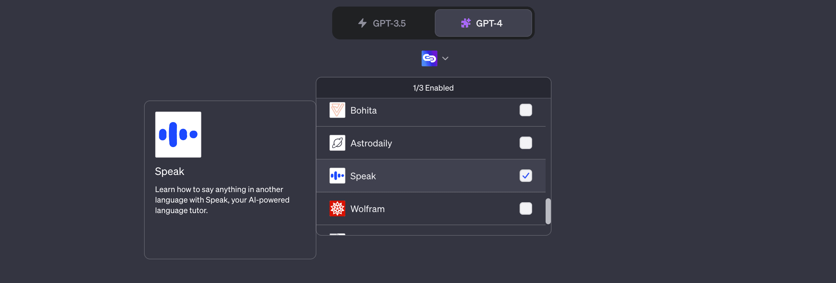Click the large Speak logo in the info card

pyautogui.click(x=178, y=134)
